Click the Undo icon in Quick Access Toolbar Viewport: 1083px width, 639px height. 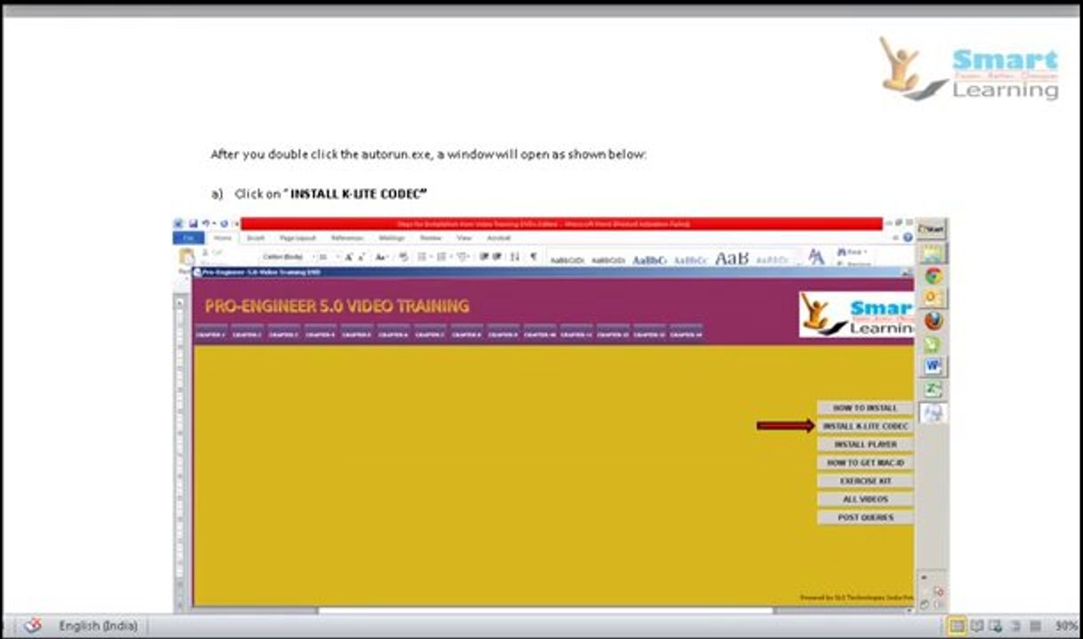[206, 225]
